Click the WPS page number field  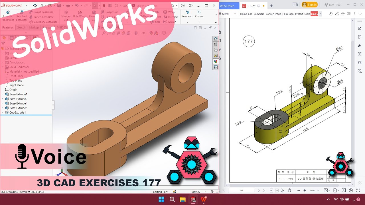[x=241, y=190]
